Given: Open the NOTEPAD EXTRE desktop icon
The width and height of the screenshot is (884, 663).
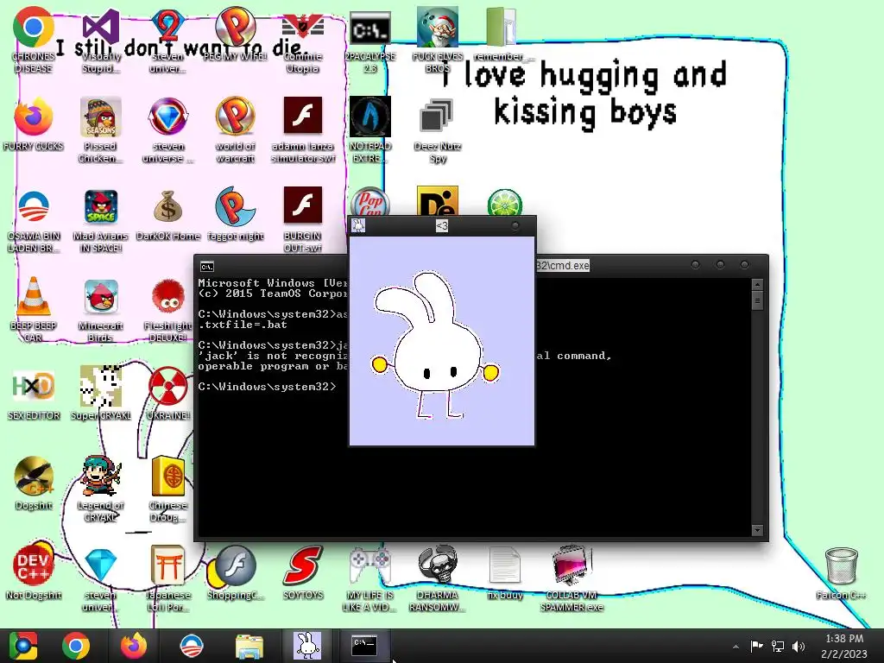Looking at the screenshot, I should pos(369,117).
